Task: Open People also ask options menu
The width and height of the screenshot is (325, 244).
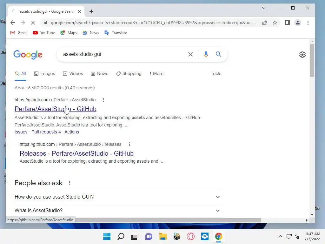Action: (70, 183)
